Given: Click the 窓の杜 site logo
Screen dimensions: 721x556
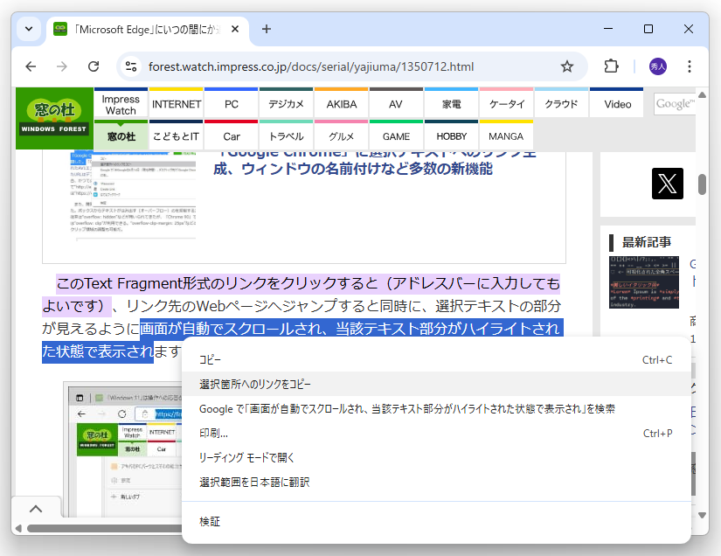Looking at the screenshot, I should click(x=52, y=116).
